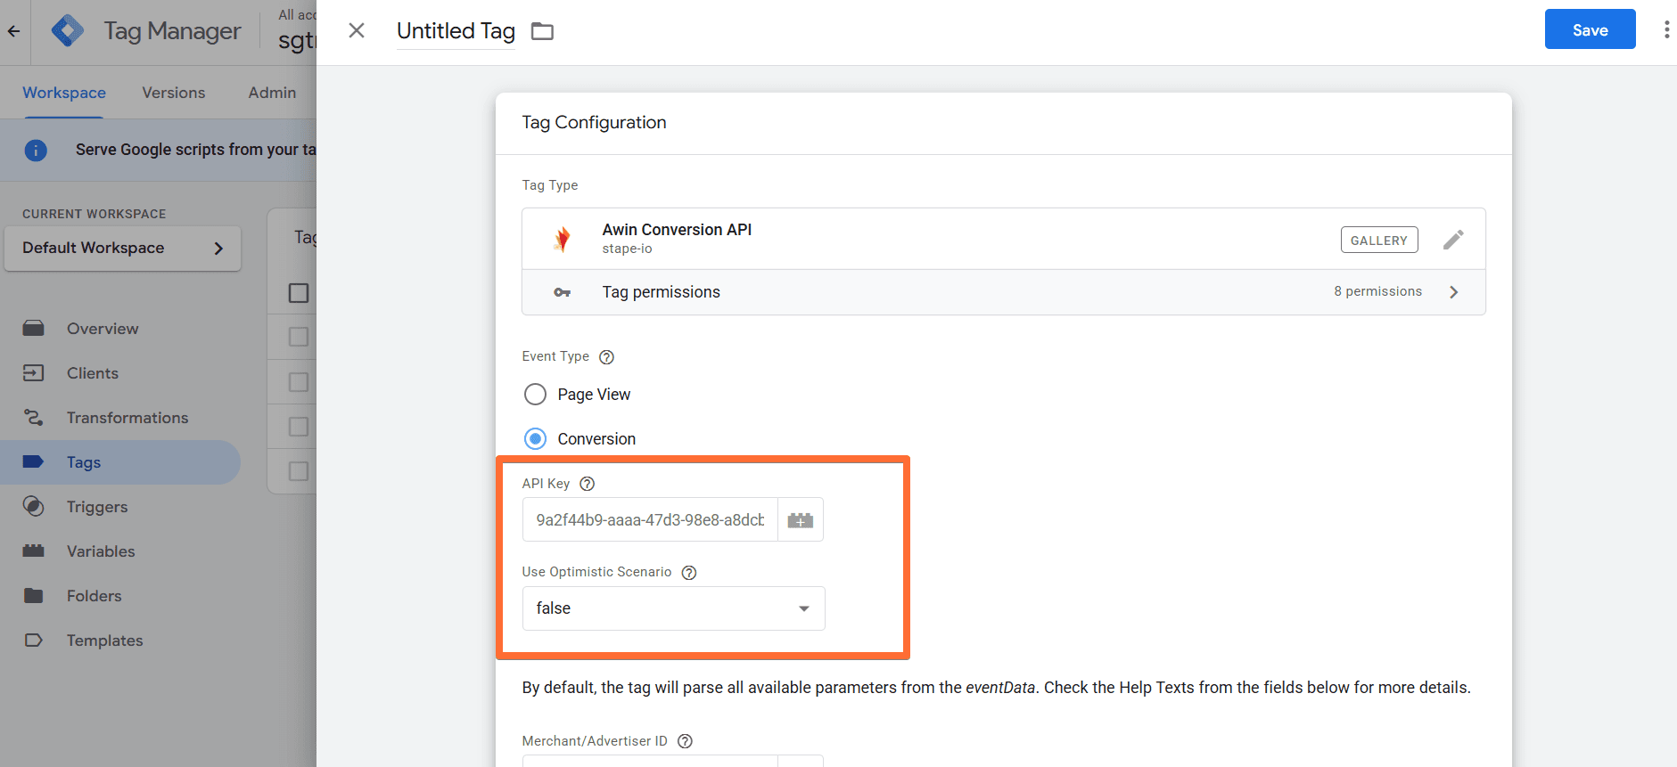Select the Conversion radio button
The image size is (1677, 767).
coord(535,439)
